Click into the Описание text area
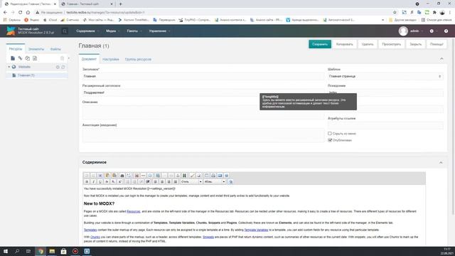The height and width of the screenshot is (256, 455). coord(203,112)
